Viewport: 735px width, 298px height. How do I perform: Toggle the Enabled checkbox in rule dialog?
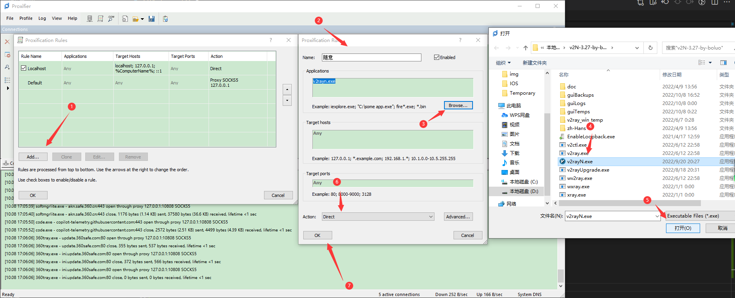tap(436, 57)
